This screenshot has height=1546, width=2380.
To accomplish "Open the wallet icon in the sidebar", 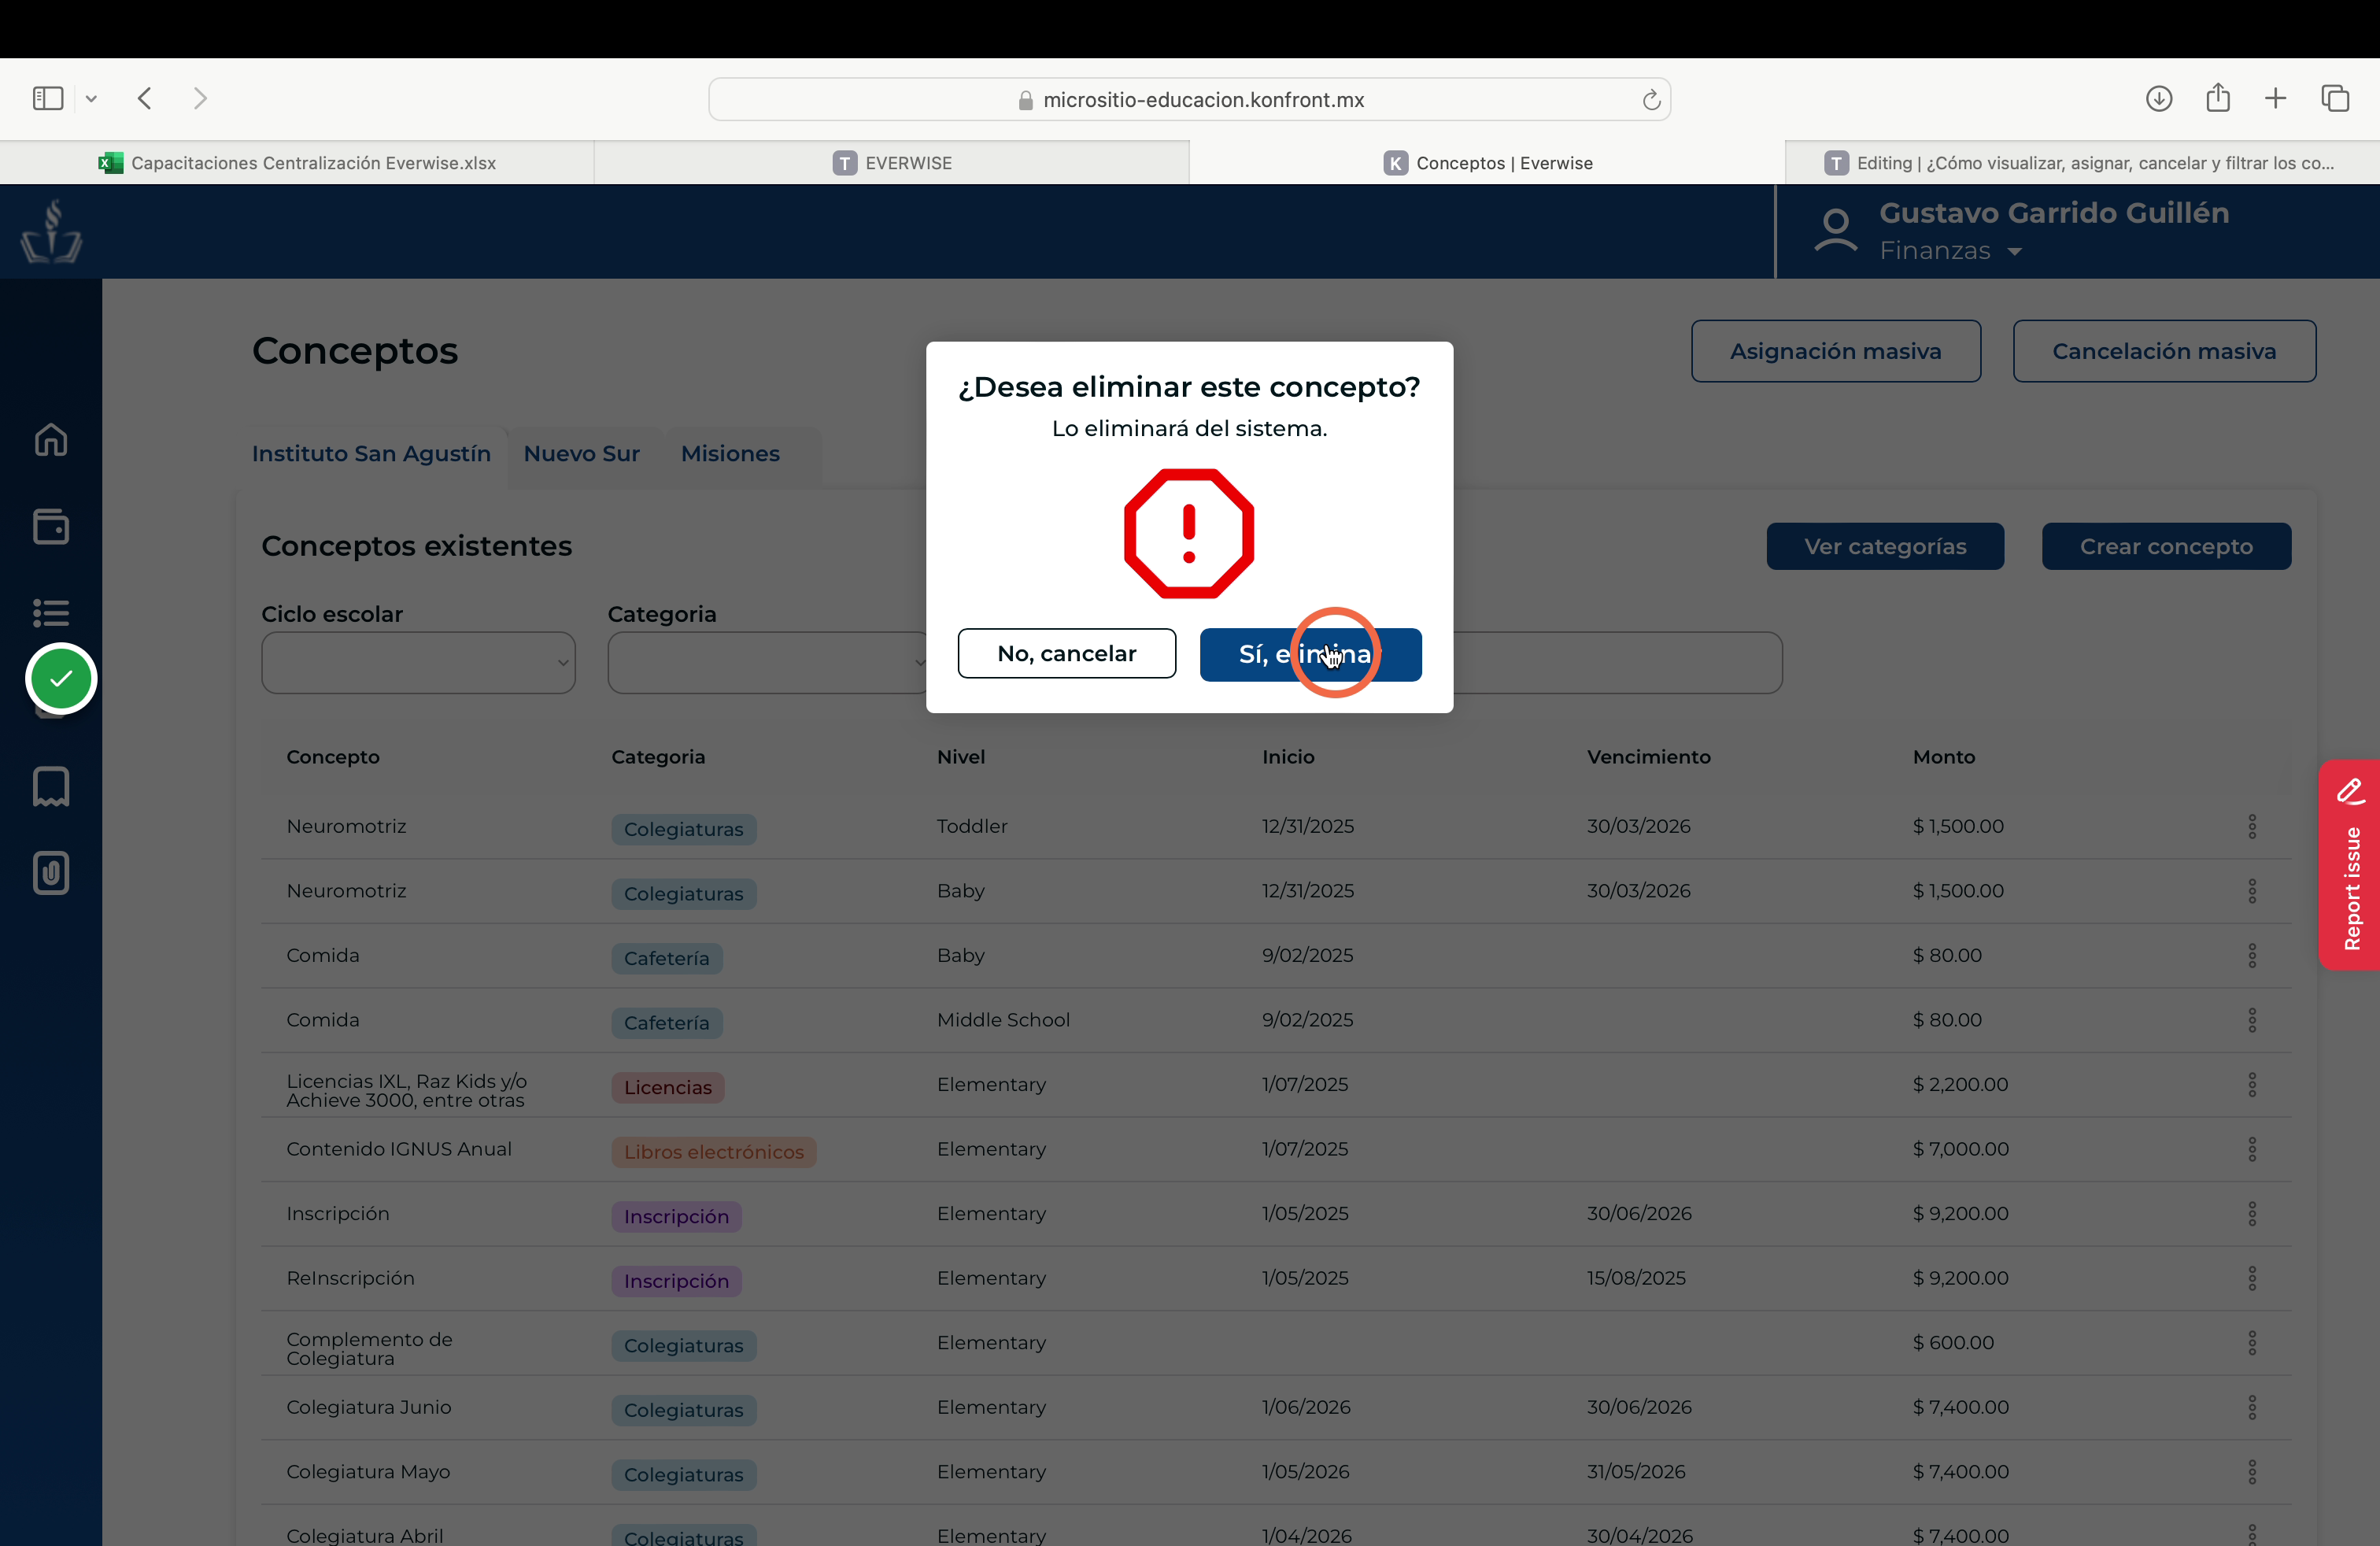I will [x=51, y=527].
